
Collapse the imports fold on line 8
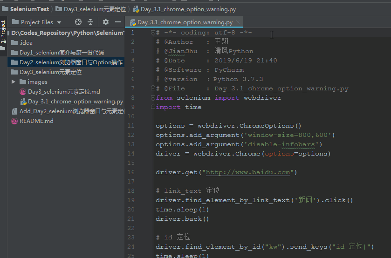pyautogui.click(x=153, y=98)
